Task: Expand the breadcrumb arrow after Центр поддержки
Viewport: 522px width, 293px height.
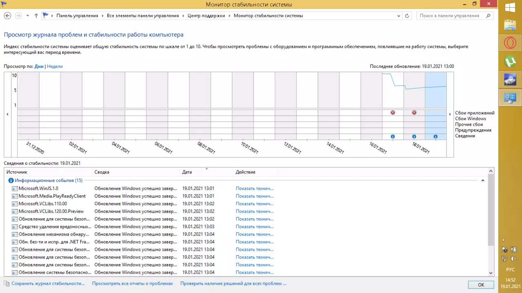Action: tap(229, 15)
